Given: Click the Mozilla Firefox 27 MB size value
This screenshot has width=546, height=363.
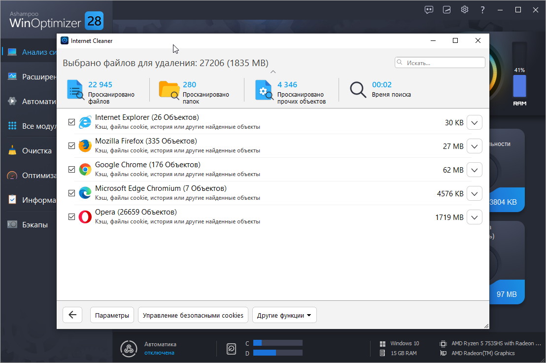Looking at the screenshot, I should coord(453,146).
